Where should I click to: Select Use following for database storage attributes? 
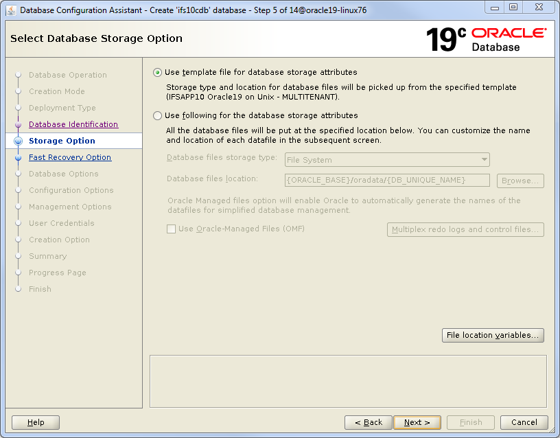[158, 115]
